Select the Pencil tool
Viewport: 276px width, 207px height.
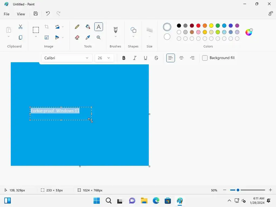pos(77,27)
